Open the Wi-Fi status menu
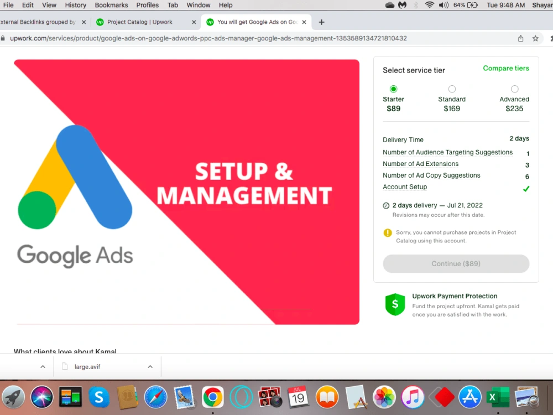The image size is (553, 415). (429, 5)
